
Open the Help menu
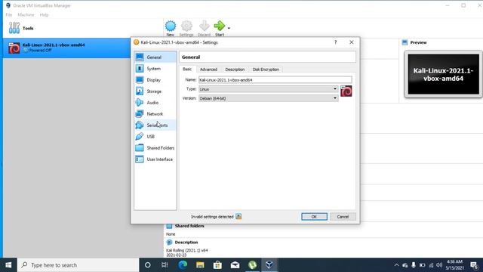click(44, 15)
